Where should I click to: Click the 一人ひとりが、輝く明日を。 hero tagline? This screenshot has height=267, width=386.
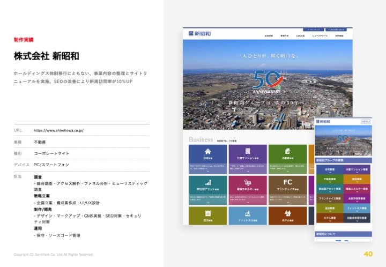(x=268, y=56)
